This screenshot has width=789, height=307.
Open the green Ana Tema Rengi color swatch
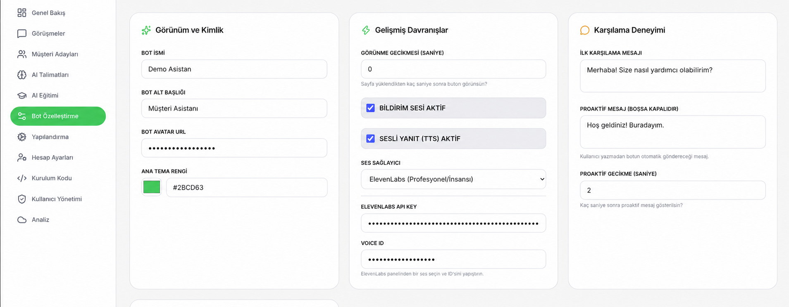[152, 187]
